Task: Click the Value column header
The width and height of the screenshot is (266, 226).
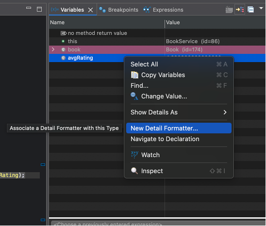Action: click(x=215, y=22)
